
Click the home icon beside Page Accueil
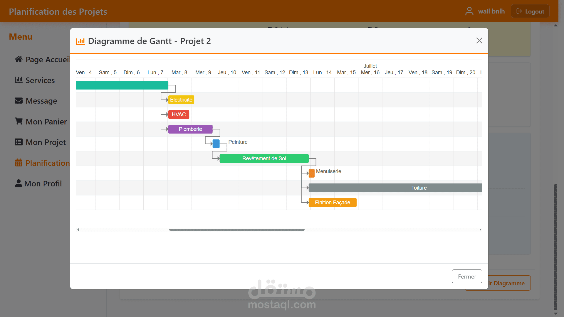pos(19,59)
